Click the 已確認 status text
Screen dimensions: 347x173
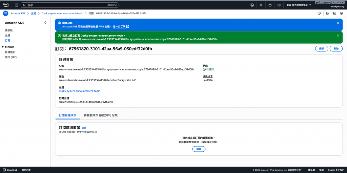[x=210, y=69]
